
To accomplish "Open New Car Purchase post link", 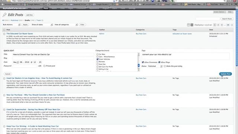I will (x=36, y=95).
